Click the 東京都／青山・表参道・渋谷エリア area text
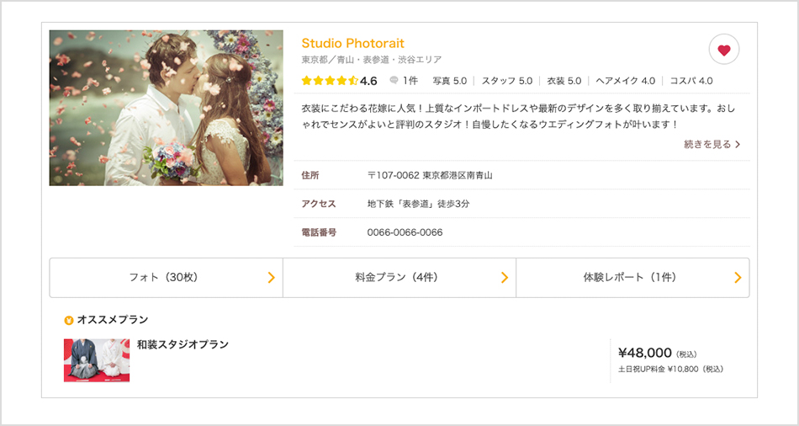 click(372, 60)
